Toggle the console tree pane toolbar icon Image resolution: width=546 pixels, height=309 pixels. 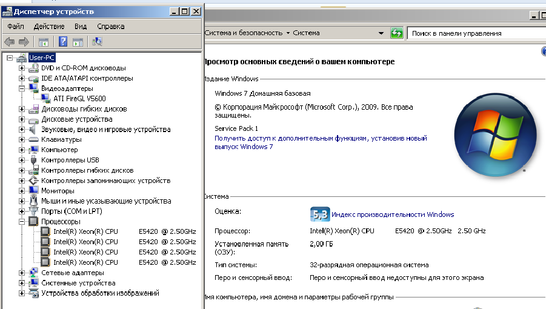click(x=44, y=42)
